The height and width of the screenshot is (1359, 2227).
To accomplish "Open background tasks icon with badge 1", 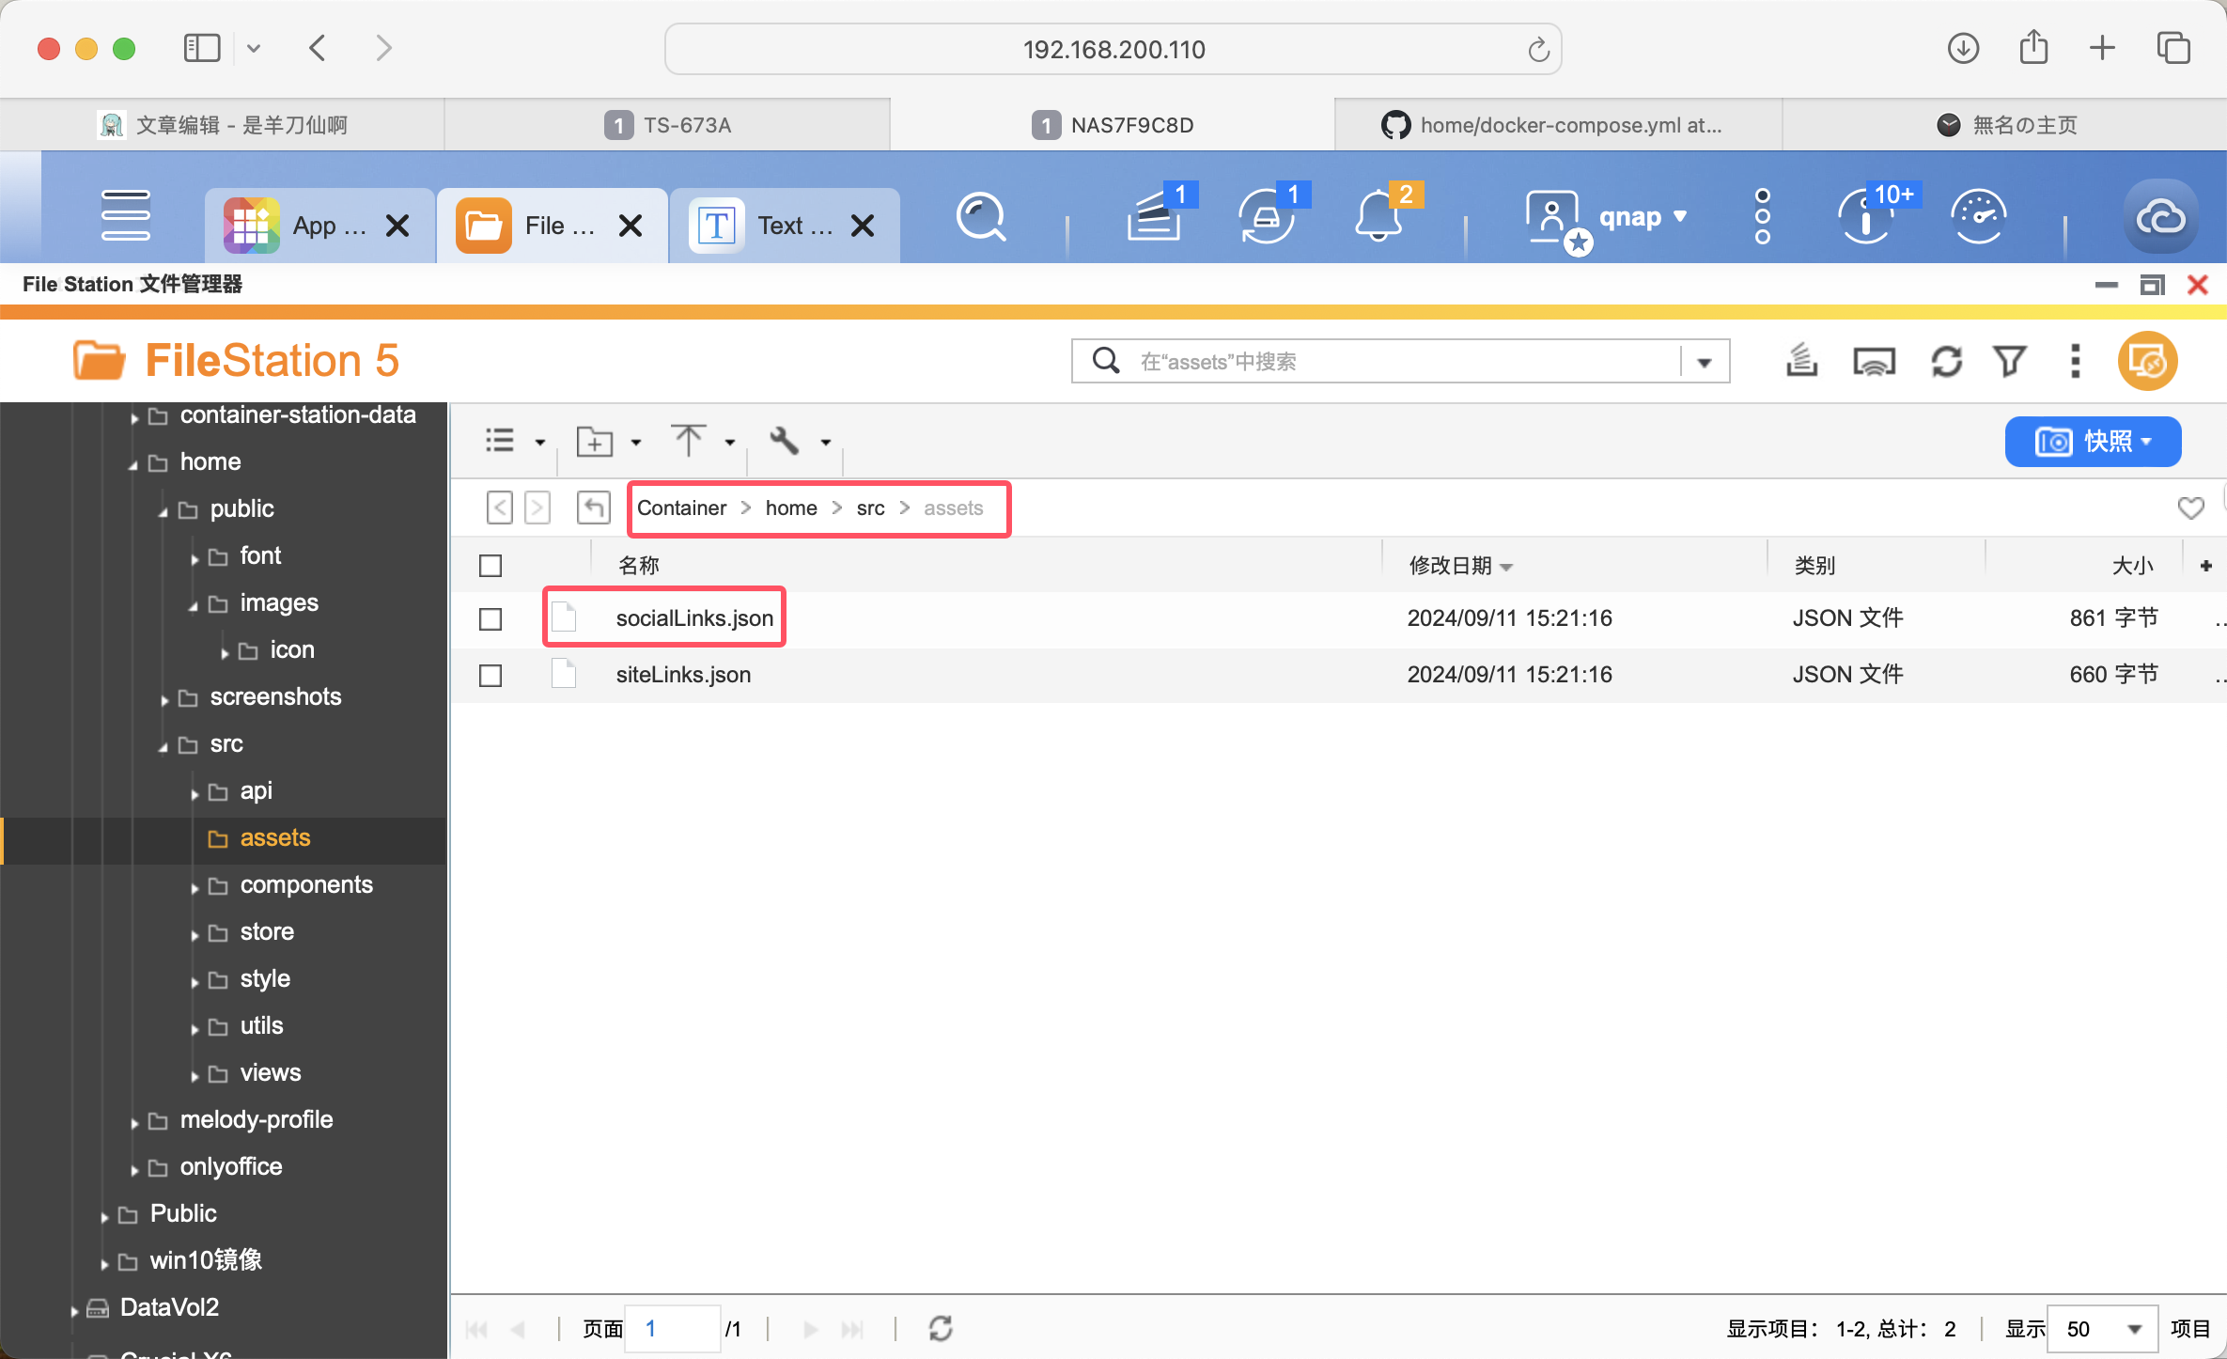I will 1155,217.
